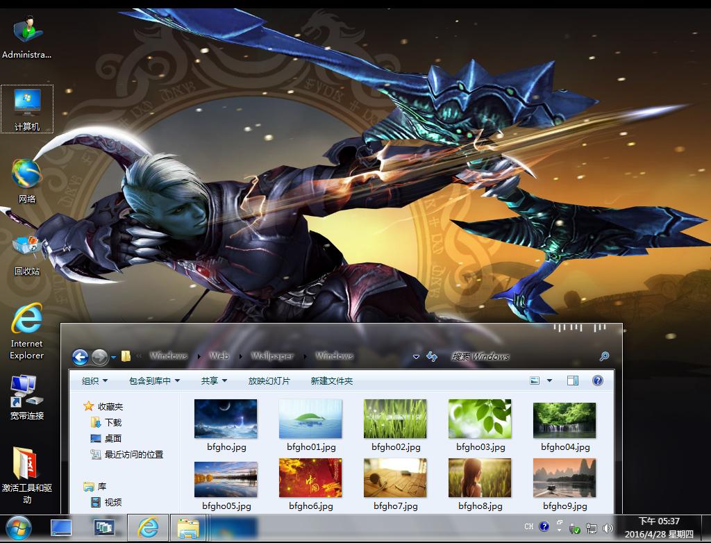Select 库 in the navigation pane
This screenshot has height=543, width=711.
(95, 486)
